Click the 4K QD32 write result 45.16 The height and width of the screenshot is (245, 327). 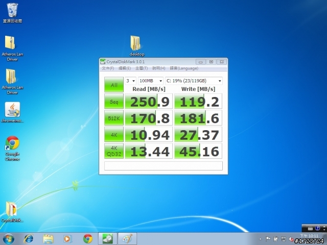pyautogui.click(x=198, y=151)
